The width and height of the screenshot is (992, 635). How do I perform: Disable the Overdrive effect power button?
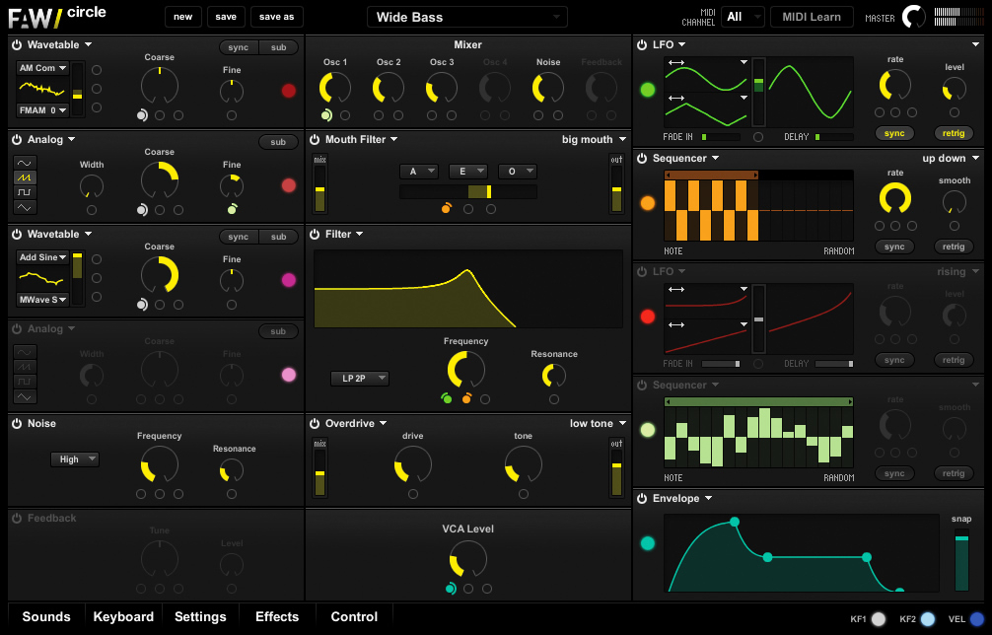pos(316,424)
